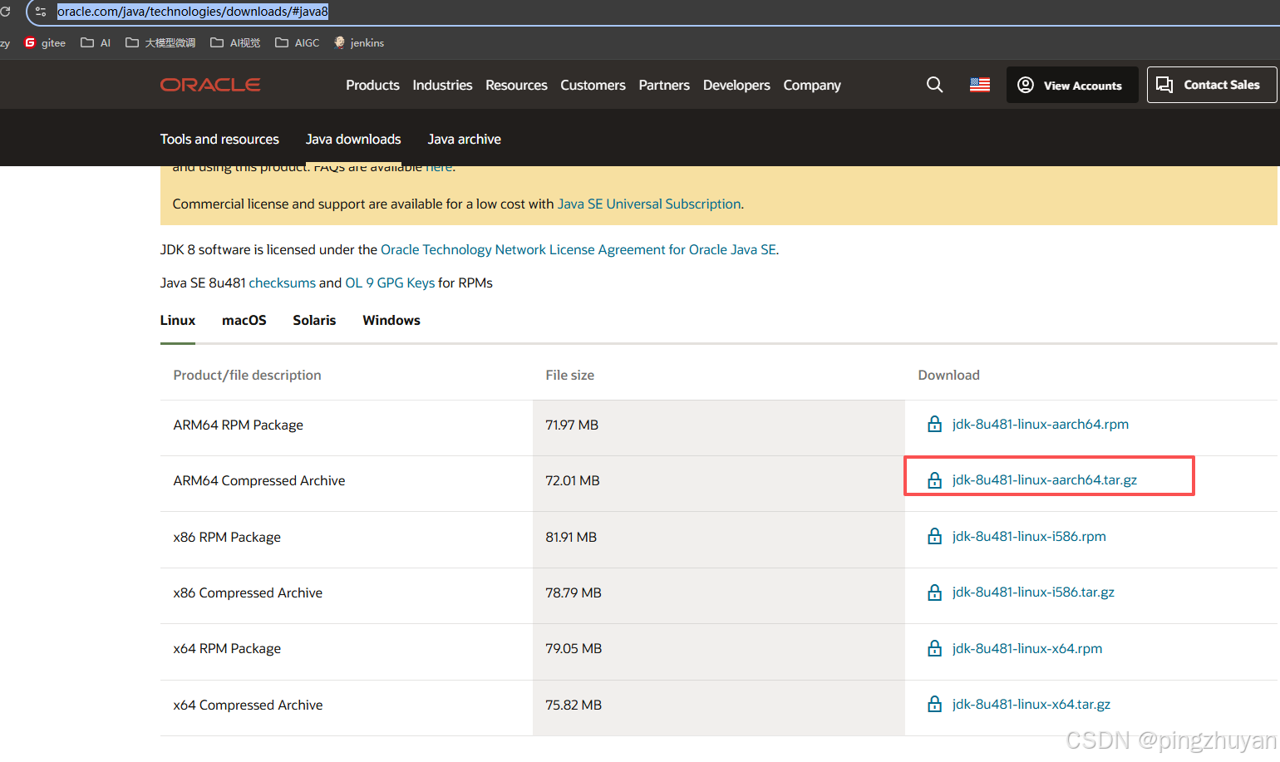This screenshot has height=762, width=1280.
Task: Open Tools and resources section
Action: (x=219, y=139)
